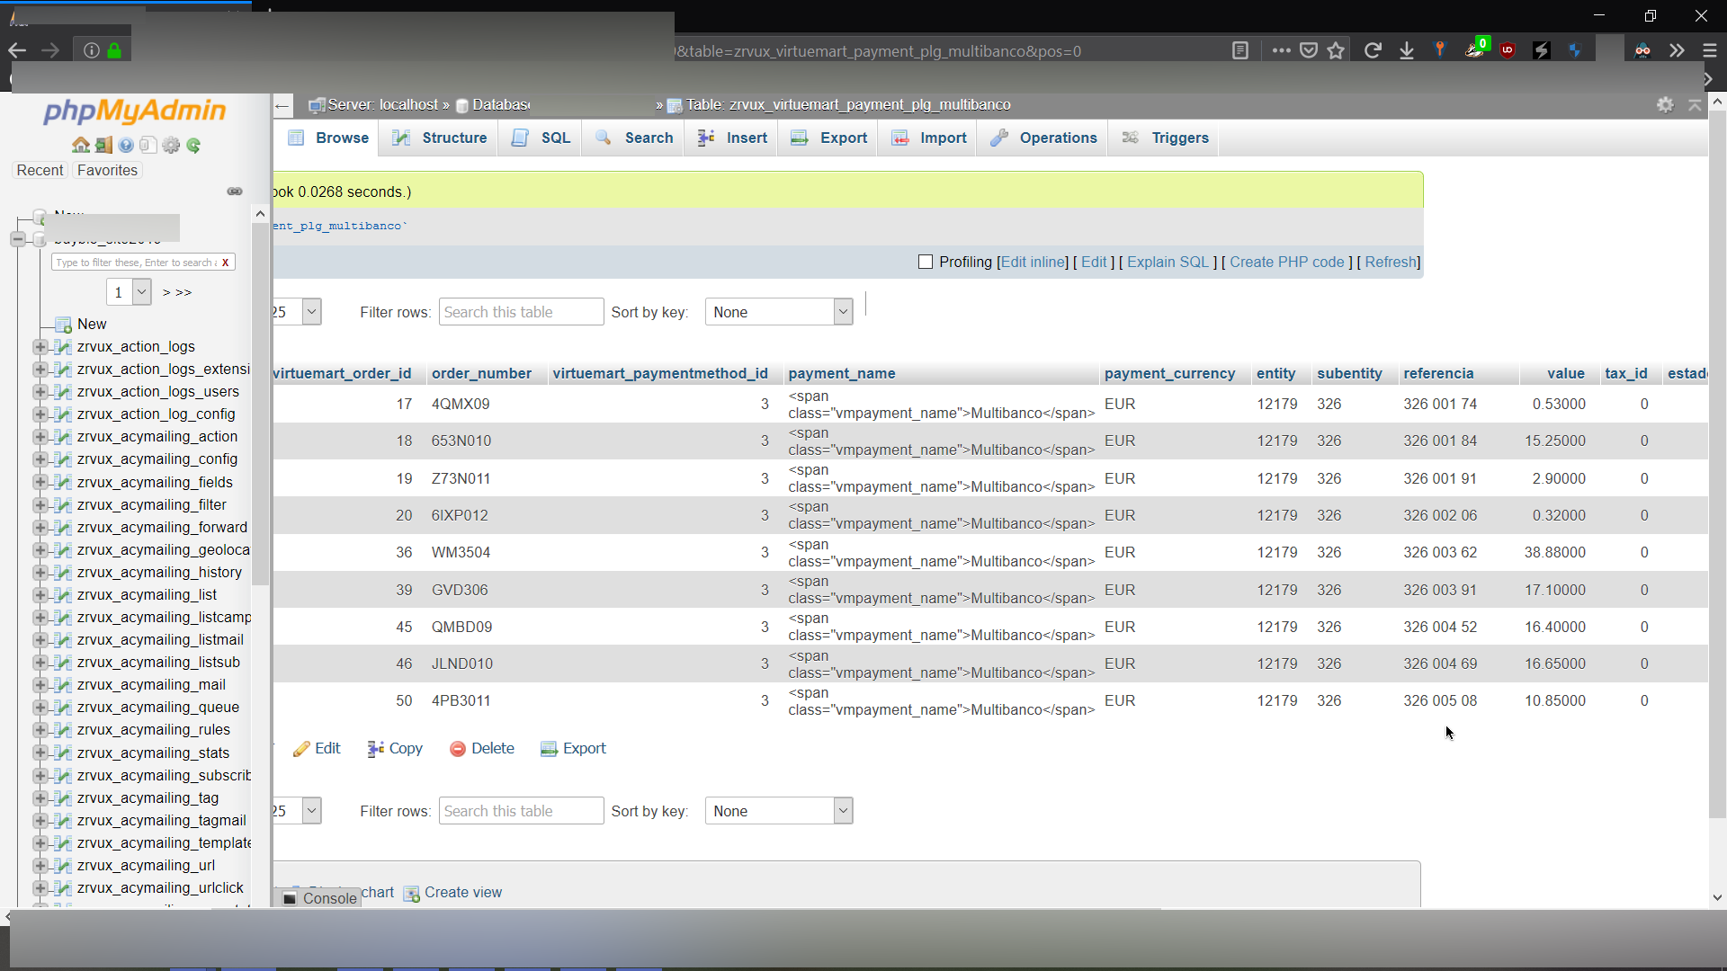The height and width of the screenshot is (971, 1727).
Task: Click the log out exit-door icon
Action: pos(103,145)
